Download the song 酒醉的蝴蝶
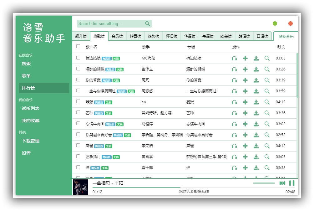Viewport: 314px width, 211px height. click(256, 69)
